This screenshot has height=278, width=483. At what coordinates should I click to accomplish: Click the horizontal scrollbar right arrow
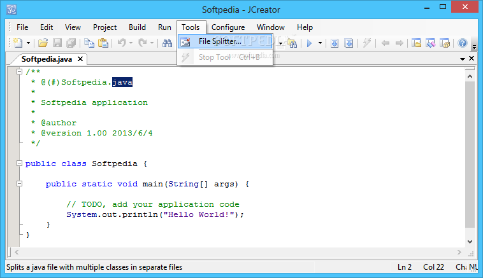[459, 253]
